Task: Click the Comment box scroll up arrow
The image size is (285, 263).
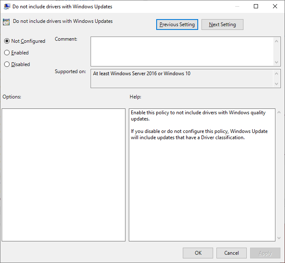Action: 277,41
